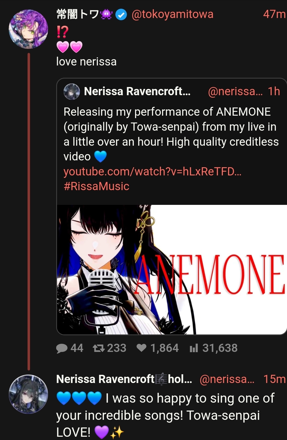The width and height of the screenshot is (287, 440).
Task: Open the #RissaMusic hashtag
Action: point(96,186)
